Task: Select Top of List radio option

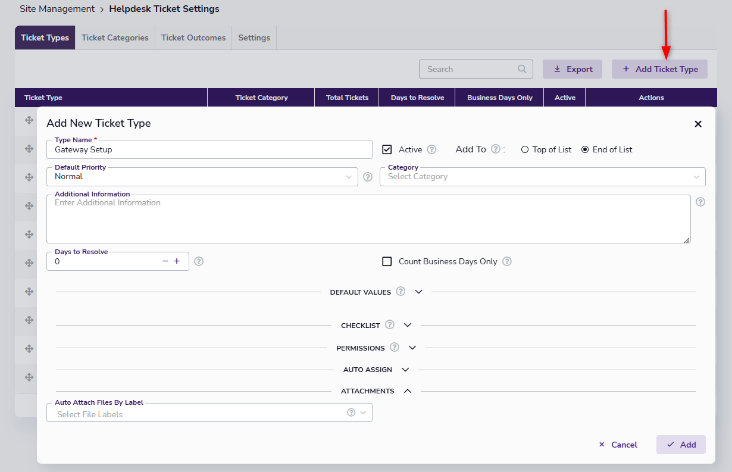Action: [525, 149]
